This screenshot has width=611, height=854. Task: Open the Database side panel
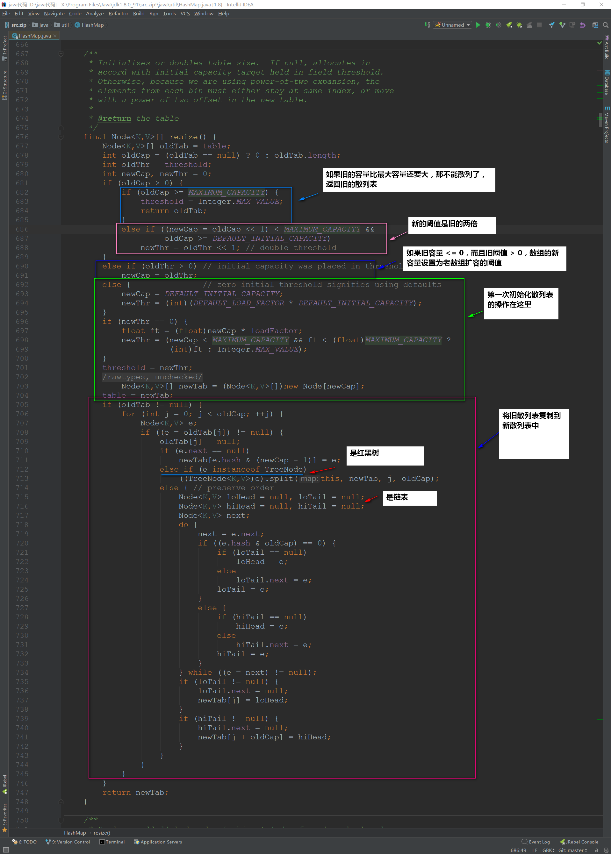pyautogui.click(x=607, y=83)
